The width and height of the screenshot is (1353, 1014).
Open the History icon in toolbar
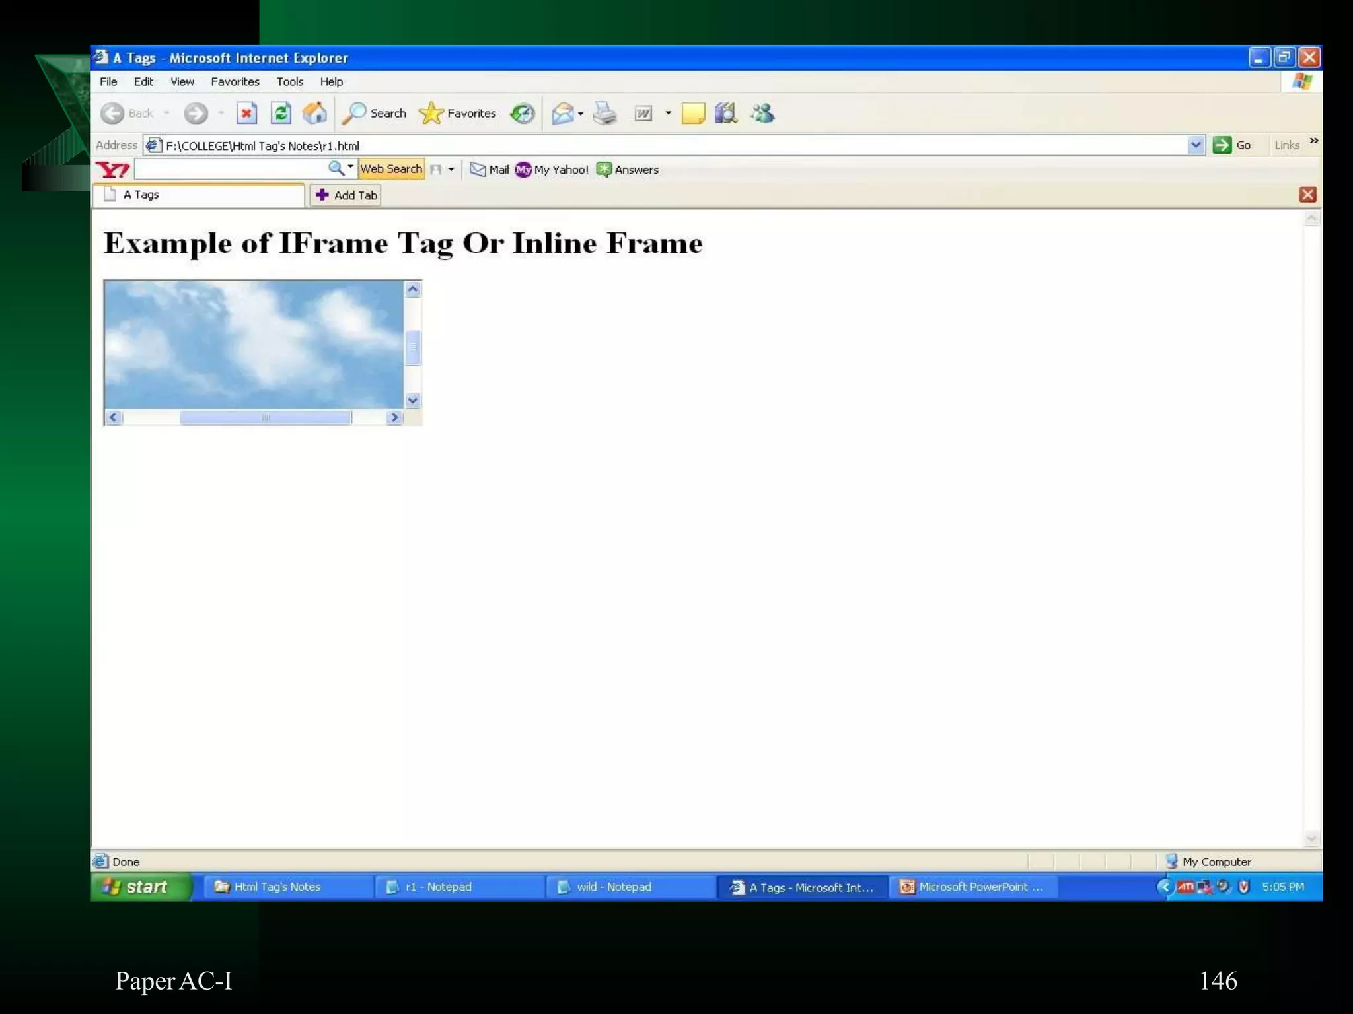pos(523,114)
